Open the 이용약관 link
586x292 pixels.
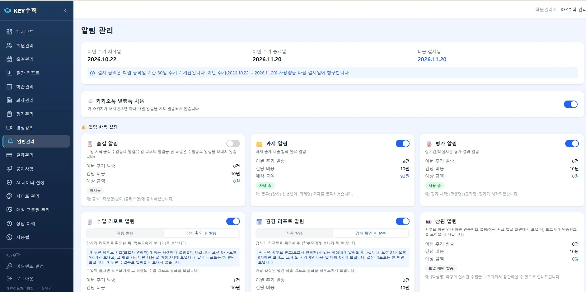(45, 289)
